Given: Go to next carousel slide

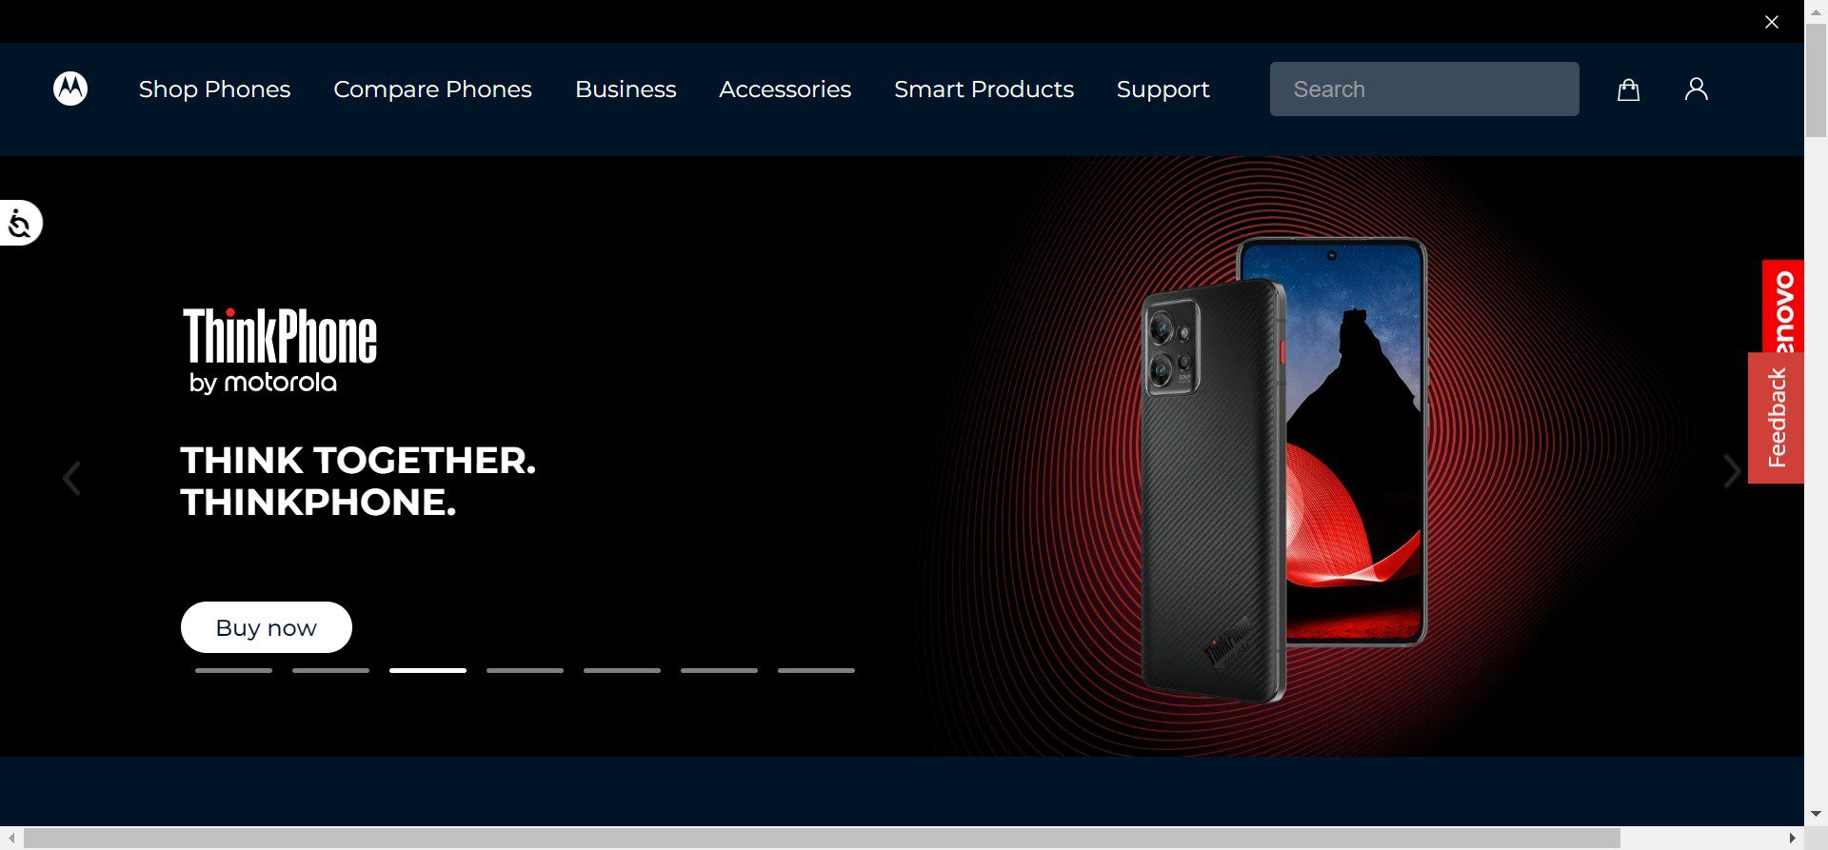Looking at the screenshot, I should (x=1732, y=471).
